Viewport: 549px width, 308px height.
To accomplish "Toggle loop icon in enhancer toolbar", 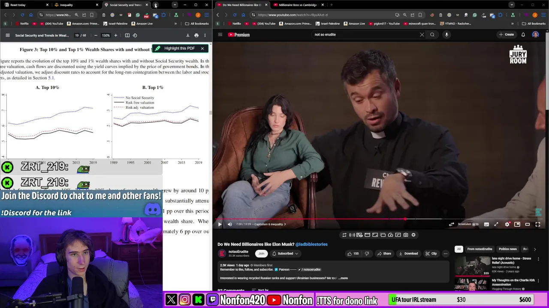I will click(344, 235).
